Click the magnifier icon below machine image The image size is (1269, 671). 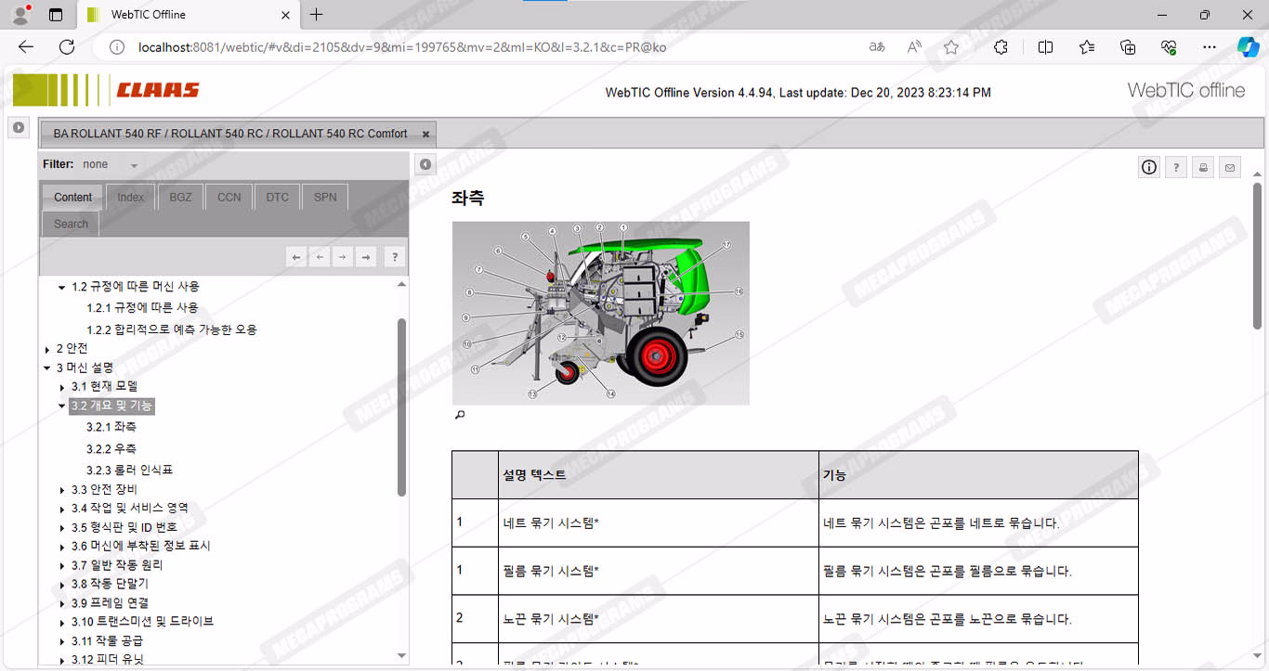pyautogui.click(x=459, y=415)
